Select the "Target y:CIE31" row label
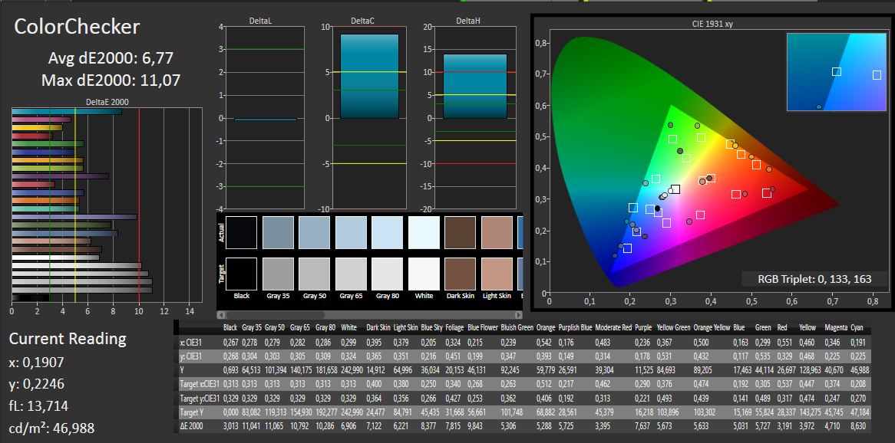The image size is (895, 443). point(200,398)
